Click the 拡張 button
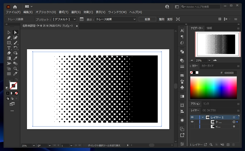245x151 pixels. click(x=147, y=19)
